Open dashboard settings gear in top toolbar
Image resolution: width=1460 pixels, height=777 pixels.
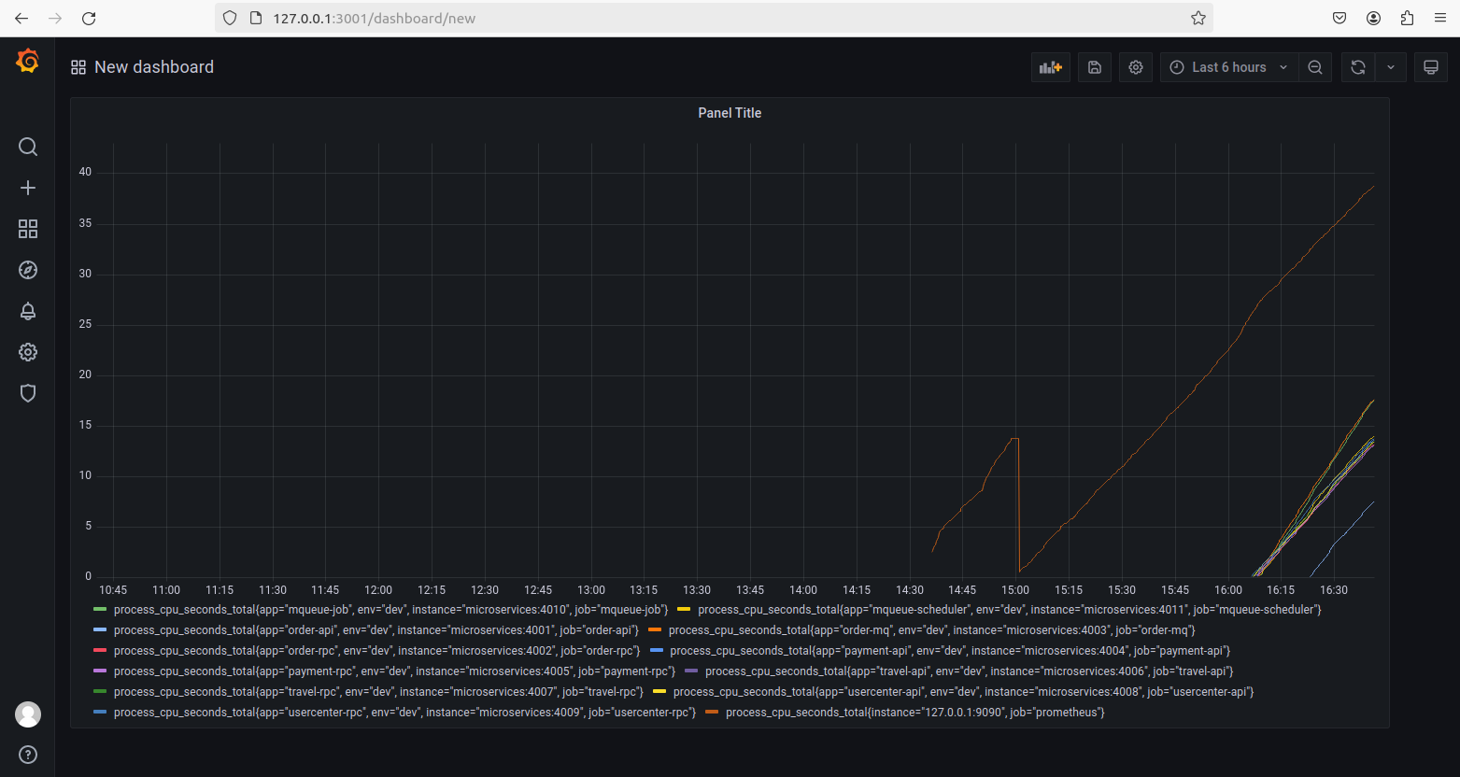tap(1136, 67)
